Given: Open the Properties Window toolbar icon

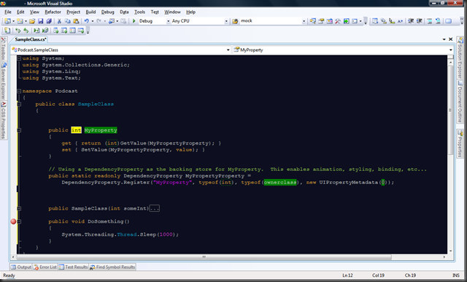Looking at the screenshot, I should [x=321, y=21].
